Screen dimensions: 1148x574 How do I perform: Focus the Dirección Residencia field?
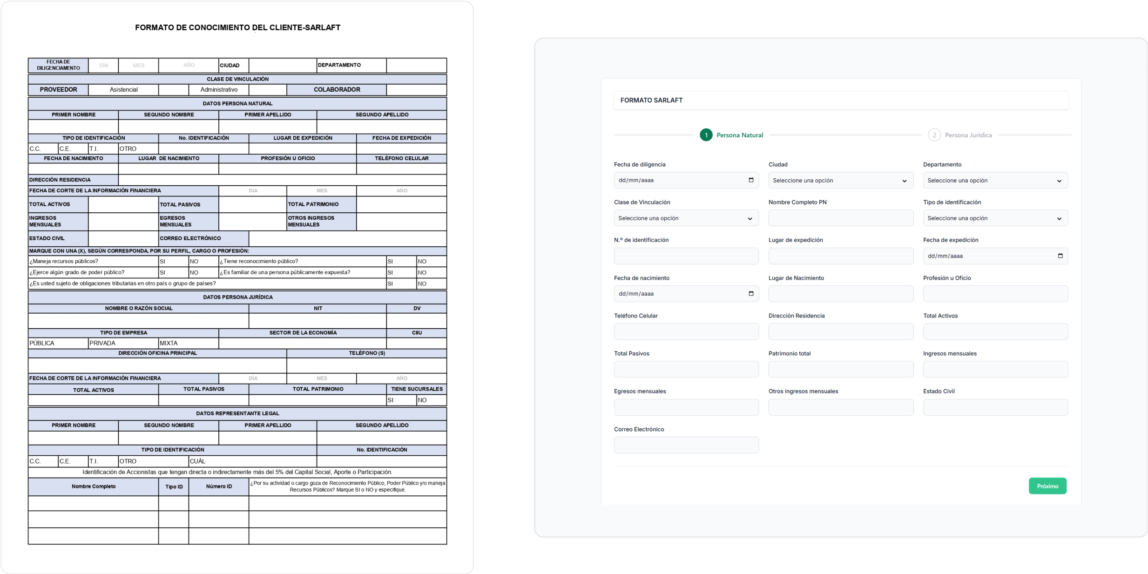pos(841,331)
